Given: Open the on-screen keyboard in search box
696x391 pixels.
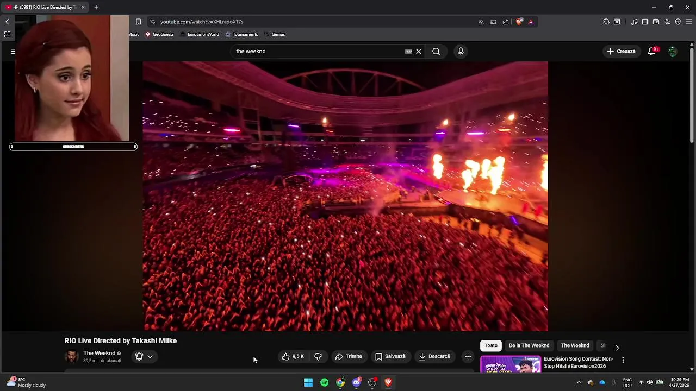Looking at the screenshot, I should [x=408, y=52].
